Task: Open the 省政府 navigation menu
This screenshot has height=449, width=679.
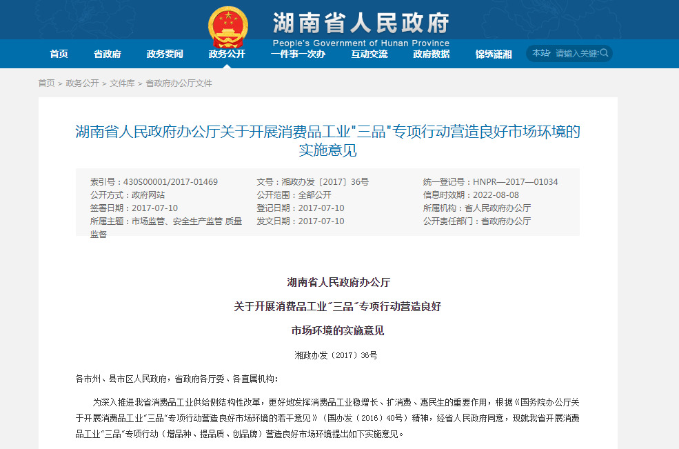Action: 108,54
